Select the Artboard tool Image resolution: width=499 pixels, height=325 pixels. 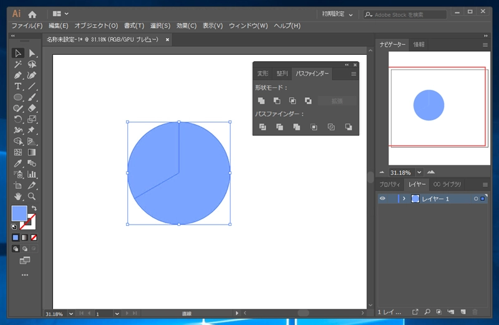tap(18, 185)
